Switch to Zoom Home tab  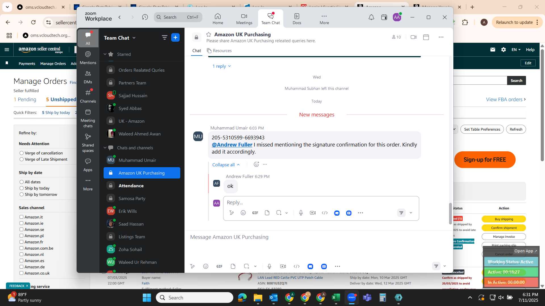pos(218,19)
